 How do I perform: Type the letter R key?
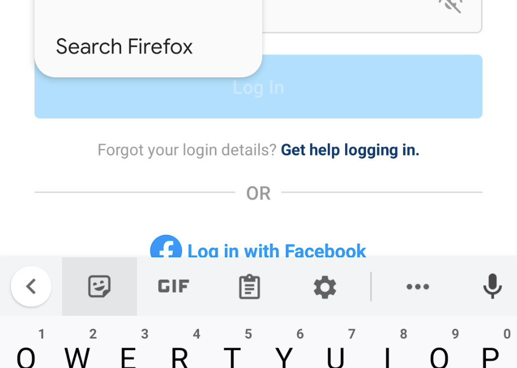pyautogui.click(x=180, y=355)
